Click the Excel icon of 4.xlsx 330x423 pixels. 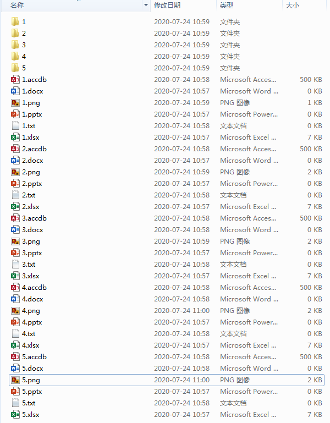[15, 345]
